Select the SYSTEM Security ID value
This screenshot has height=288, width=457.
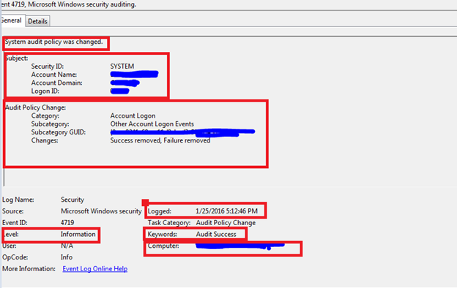point(122,67)
